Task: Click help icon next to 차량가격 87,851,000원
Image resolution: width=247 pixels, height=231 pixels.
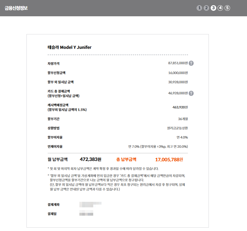Action: (191, 63)
